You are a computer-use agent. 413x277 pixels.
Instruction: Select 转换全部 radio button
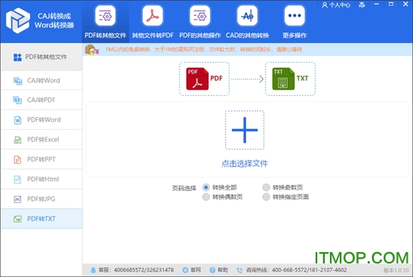(206, 187)
